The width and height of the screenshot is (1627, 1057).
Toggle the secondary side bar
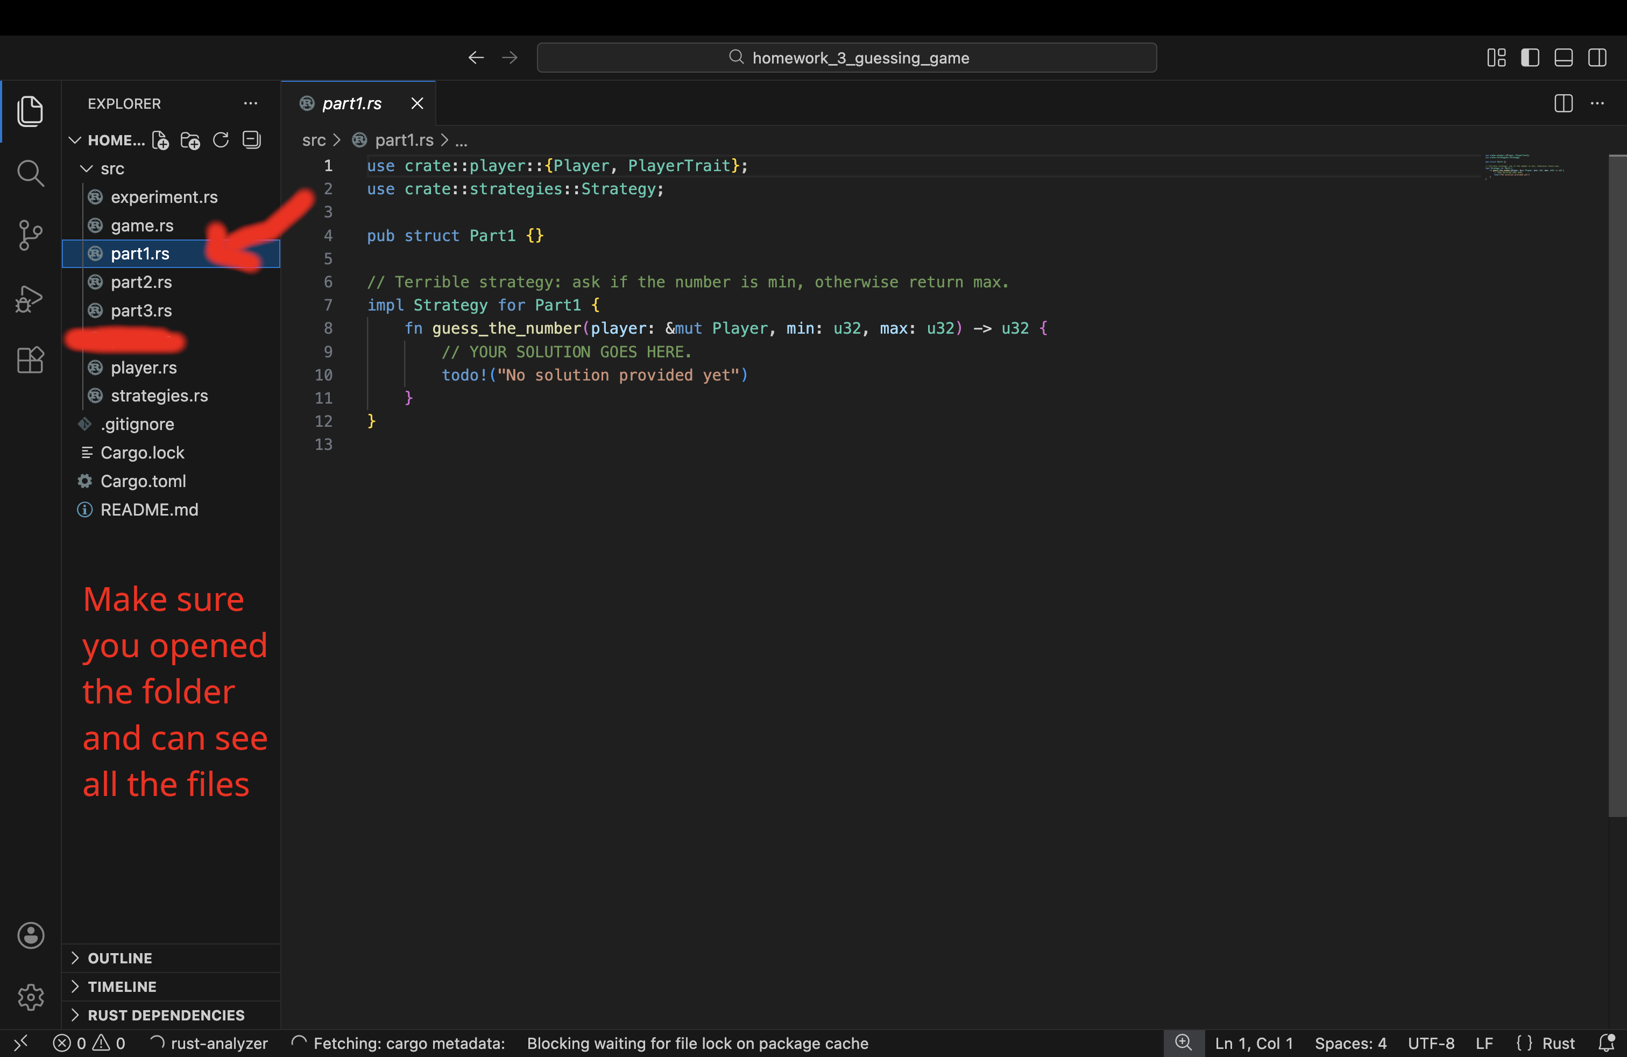click(x=1597, y=58)
